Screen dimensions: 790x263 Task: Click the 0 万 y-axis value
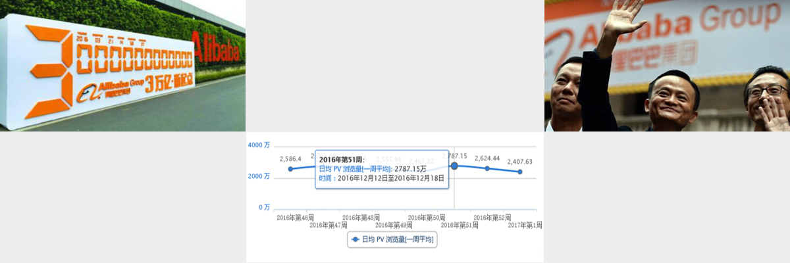tap(264, 207)
